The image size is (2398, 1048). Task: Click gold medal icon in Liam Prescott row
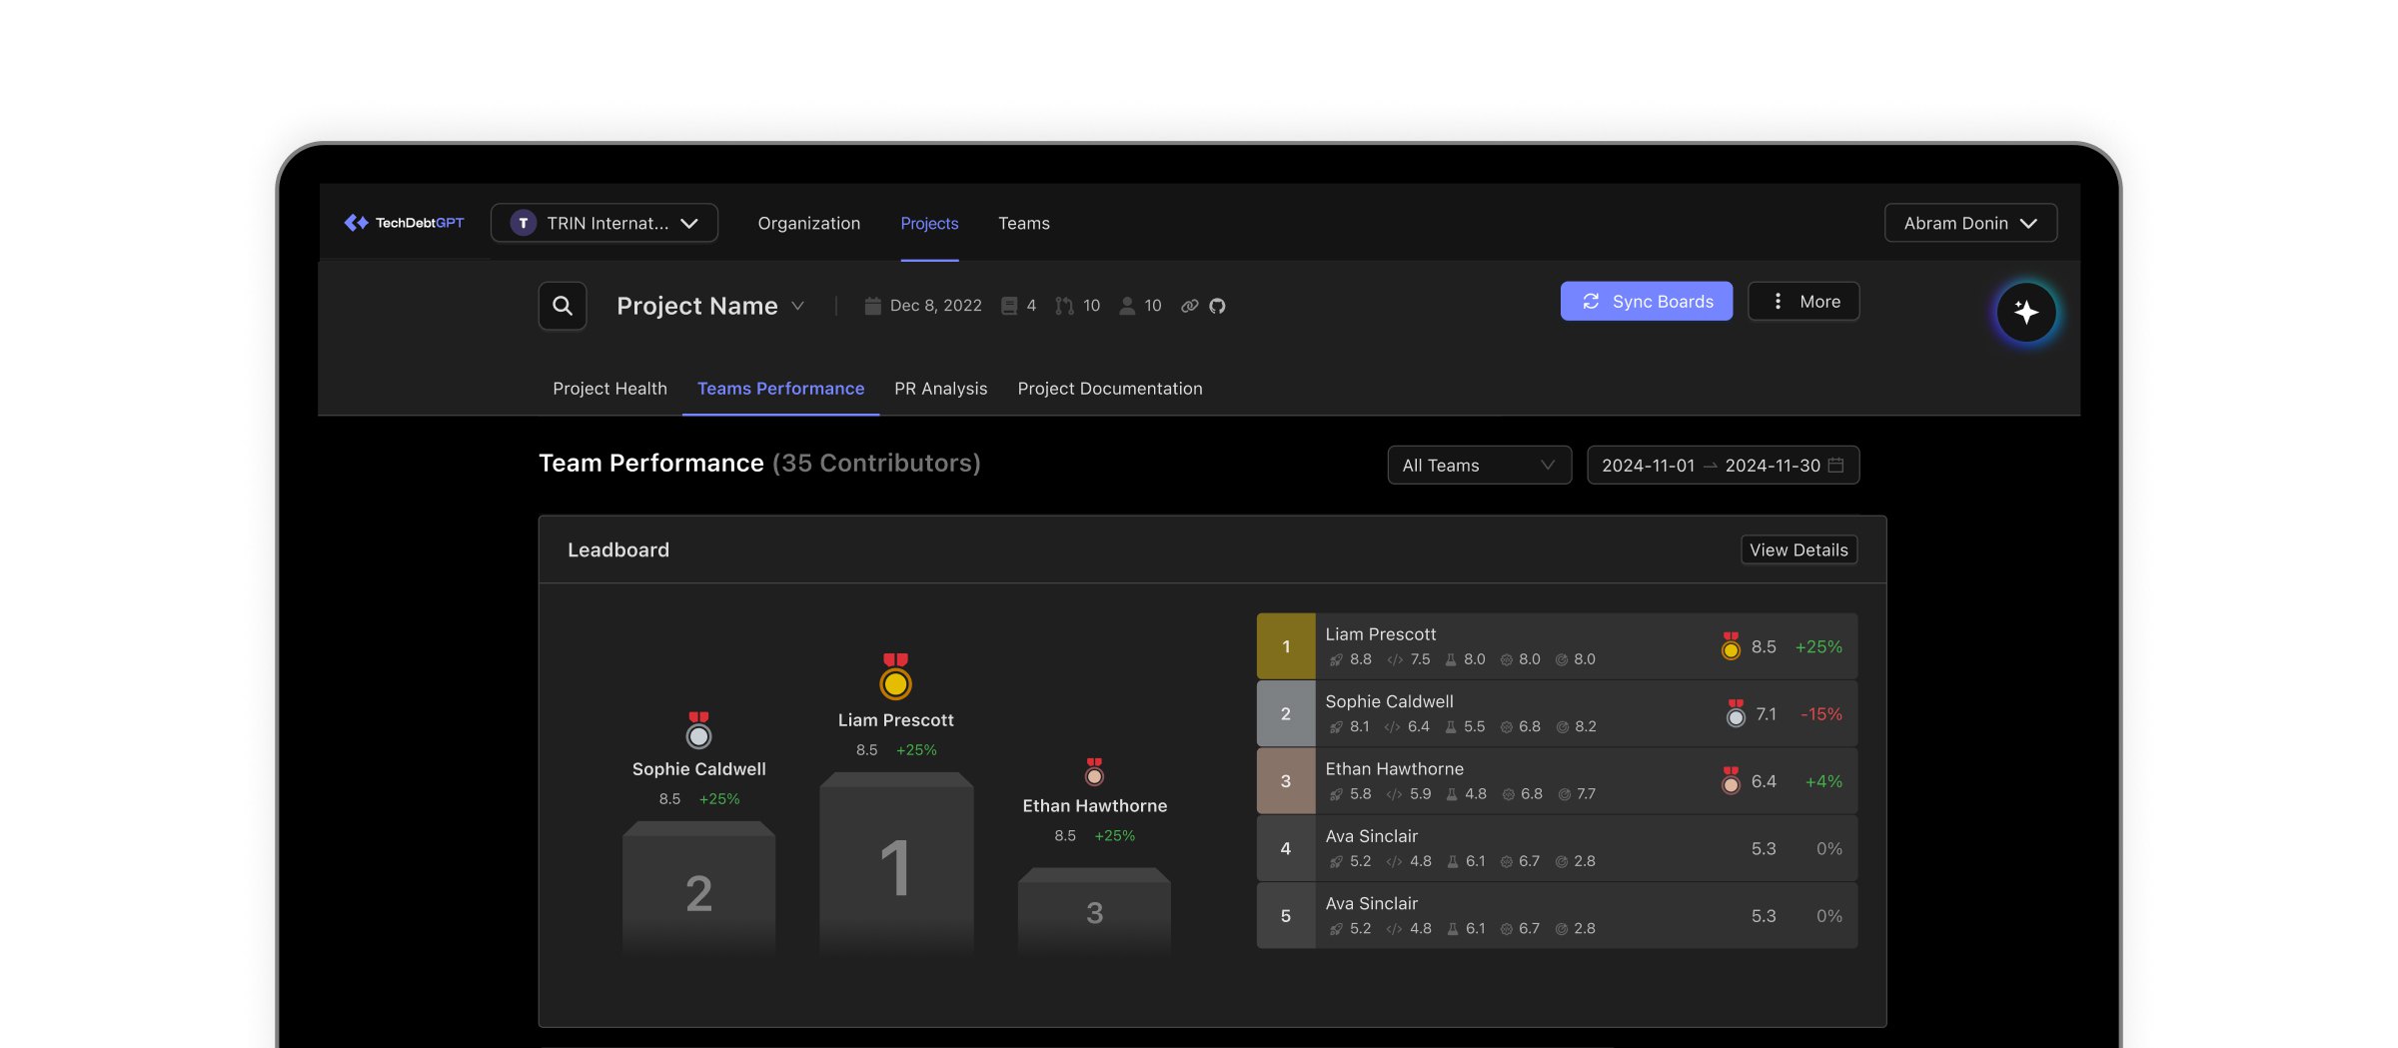[1731, 646]
